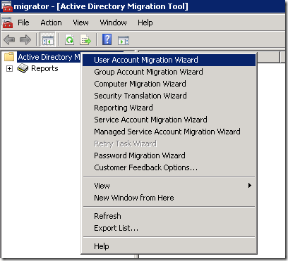
Task: Open Customer Feedback Options
Action: coord(169,167)
